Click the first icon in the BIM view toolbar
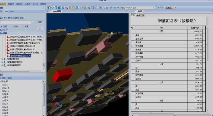This screenshot has width=213, height=116. pyautogui.click(x=49, y=8)
